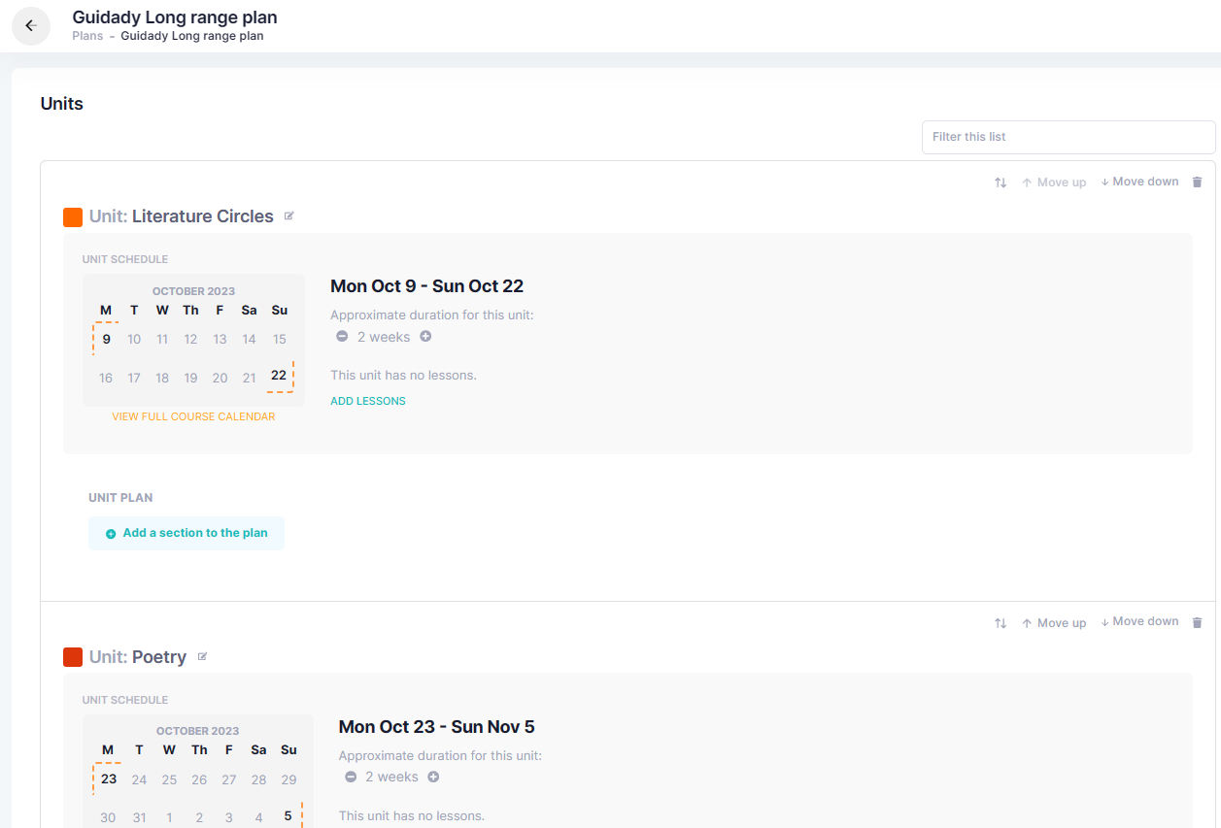Click the reorder icon on Literature Circles unit
The width and height of the screenshot is (1221, 828).
point(1001,182)
